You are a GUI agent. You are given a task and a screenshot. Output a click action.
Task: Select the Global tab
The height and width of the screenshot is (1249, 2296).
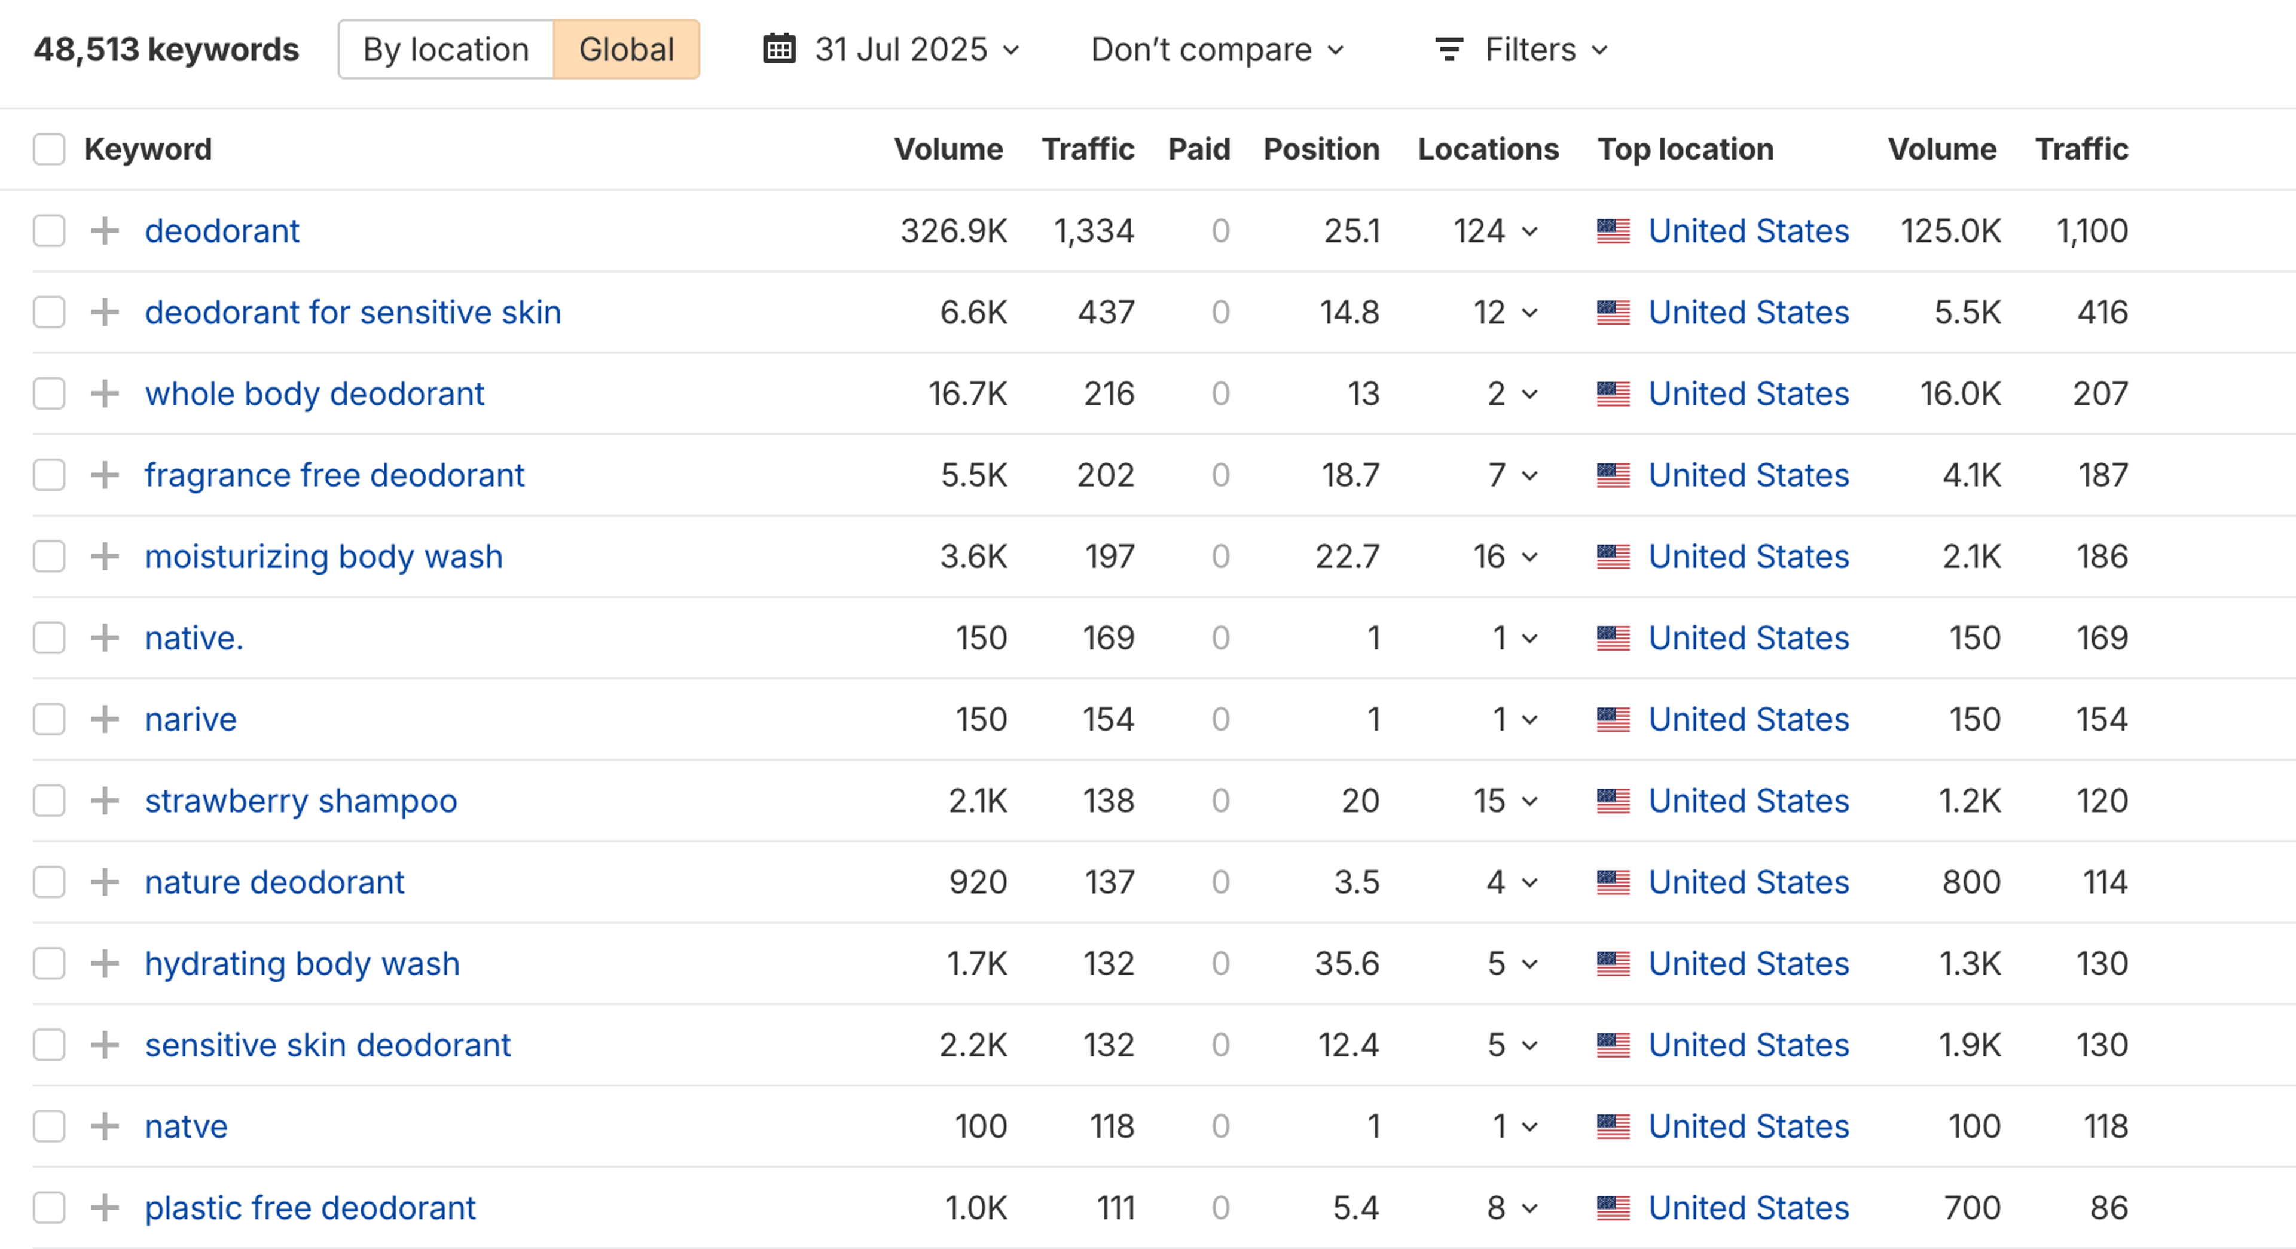[x=627, y=49]
